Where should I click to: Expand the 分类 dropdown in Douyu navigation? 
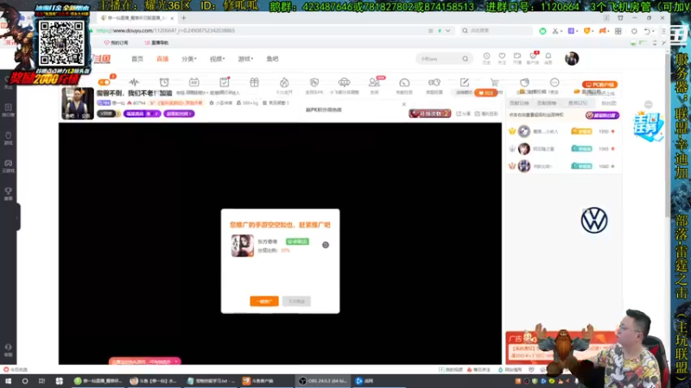coord(189,59)
